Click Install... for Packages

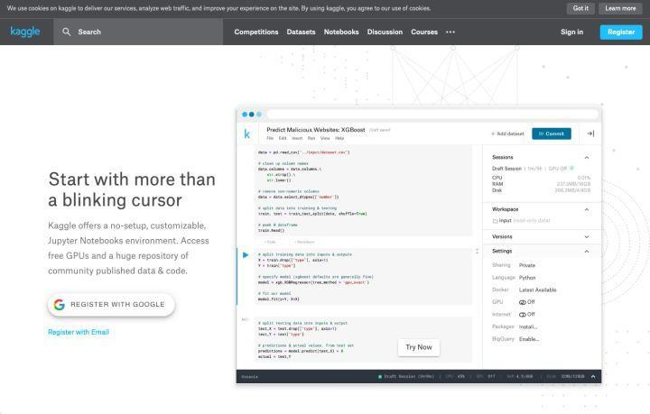(528, 327)
